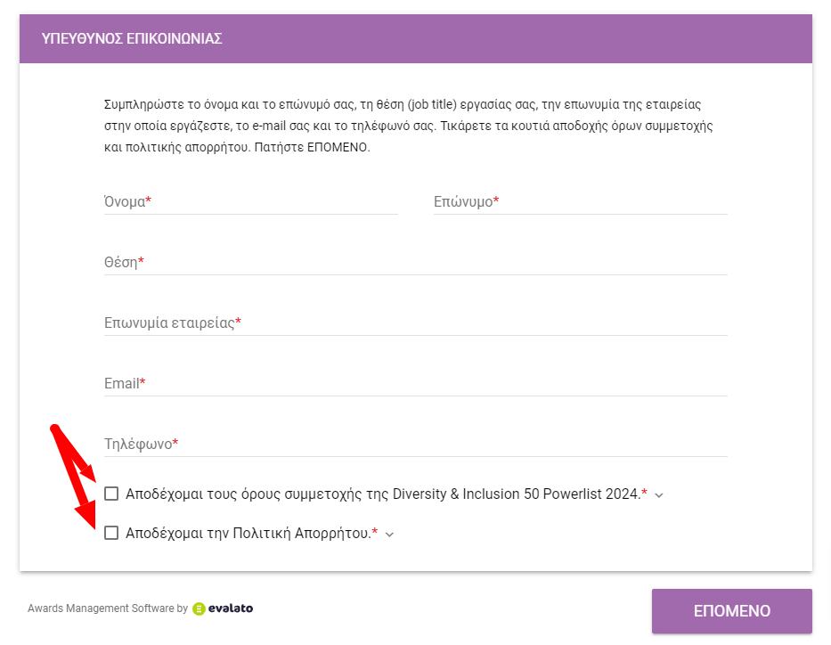Expand the Powerlist 2024 terms chevron
Viewport: 831px width, 645px height.
(659, 495)
